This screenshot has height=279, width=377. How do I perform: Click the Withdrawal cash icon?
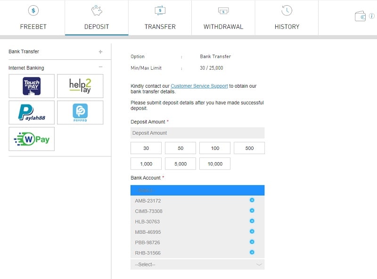tap(223, 11)
